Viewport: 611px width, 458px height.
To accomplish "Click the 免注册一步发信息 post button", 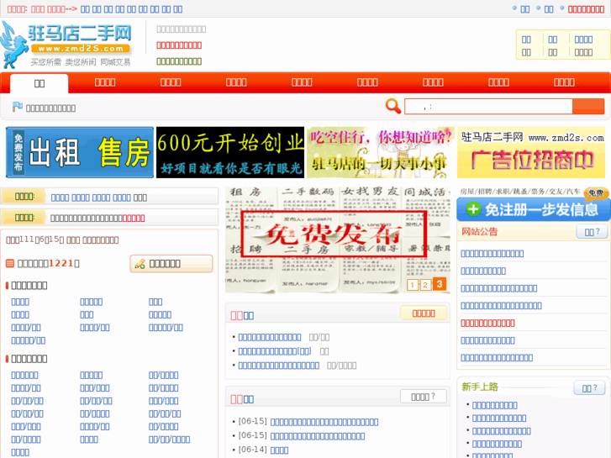I will pyautogui.click(x=533, y=210).
